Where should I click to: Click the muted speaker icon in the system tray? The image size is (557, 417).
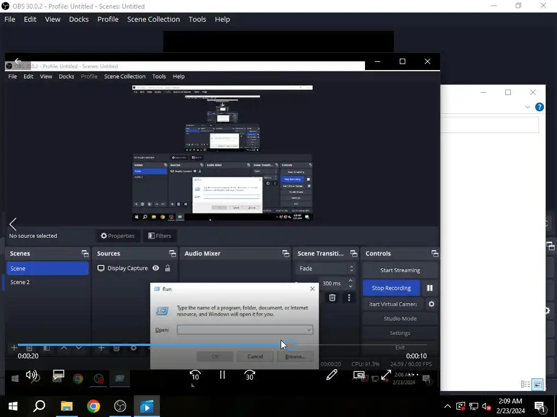(486, 406)
